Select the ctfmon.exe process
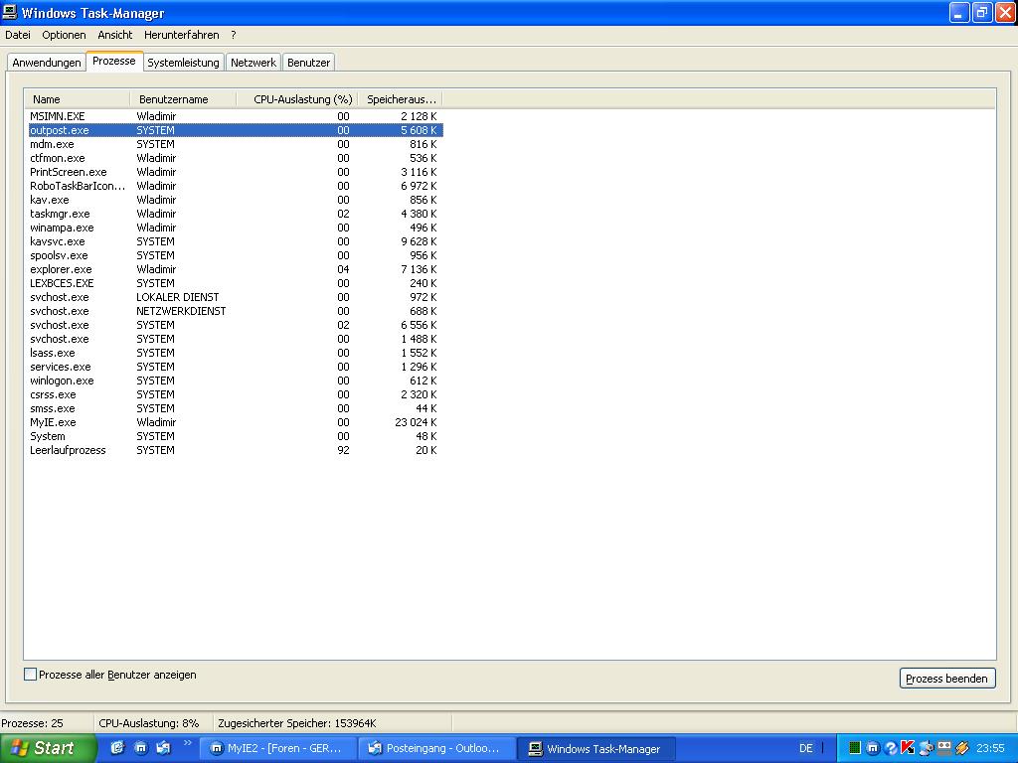 click(x=235, y=158)
